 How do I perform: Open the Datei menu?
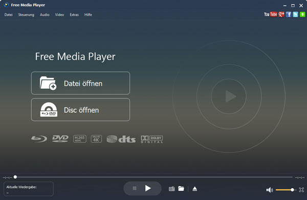(x=8, y=15)
